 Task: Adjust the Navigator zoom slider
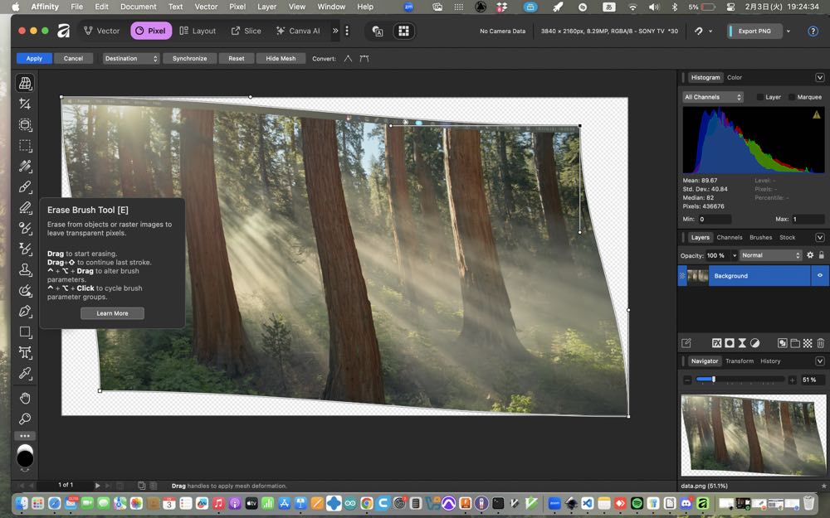point(712,380)
